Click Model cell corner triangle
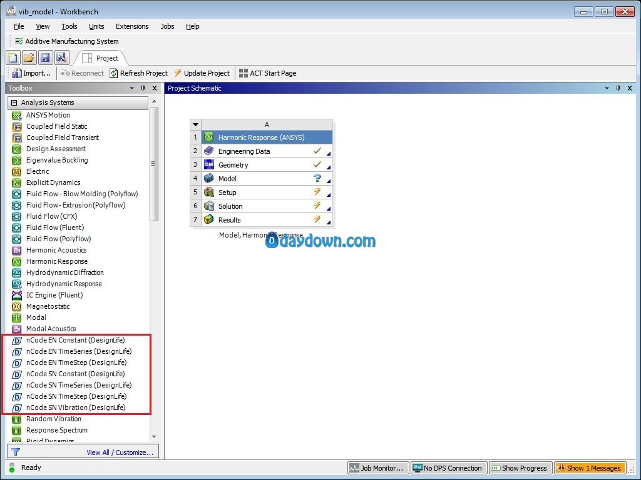 coord(329,181)
